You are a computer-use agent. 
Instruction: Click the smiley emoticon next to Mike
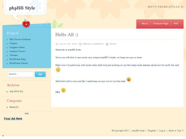[63, 90]
